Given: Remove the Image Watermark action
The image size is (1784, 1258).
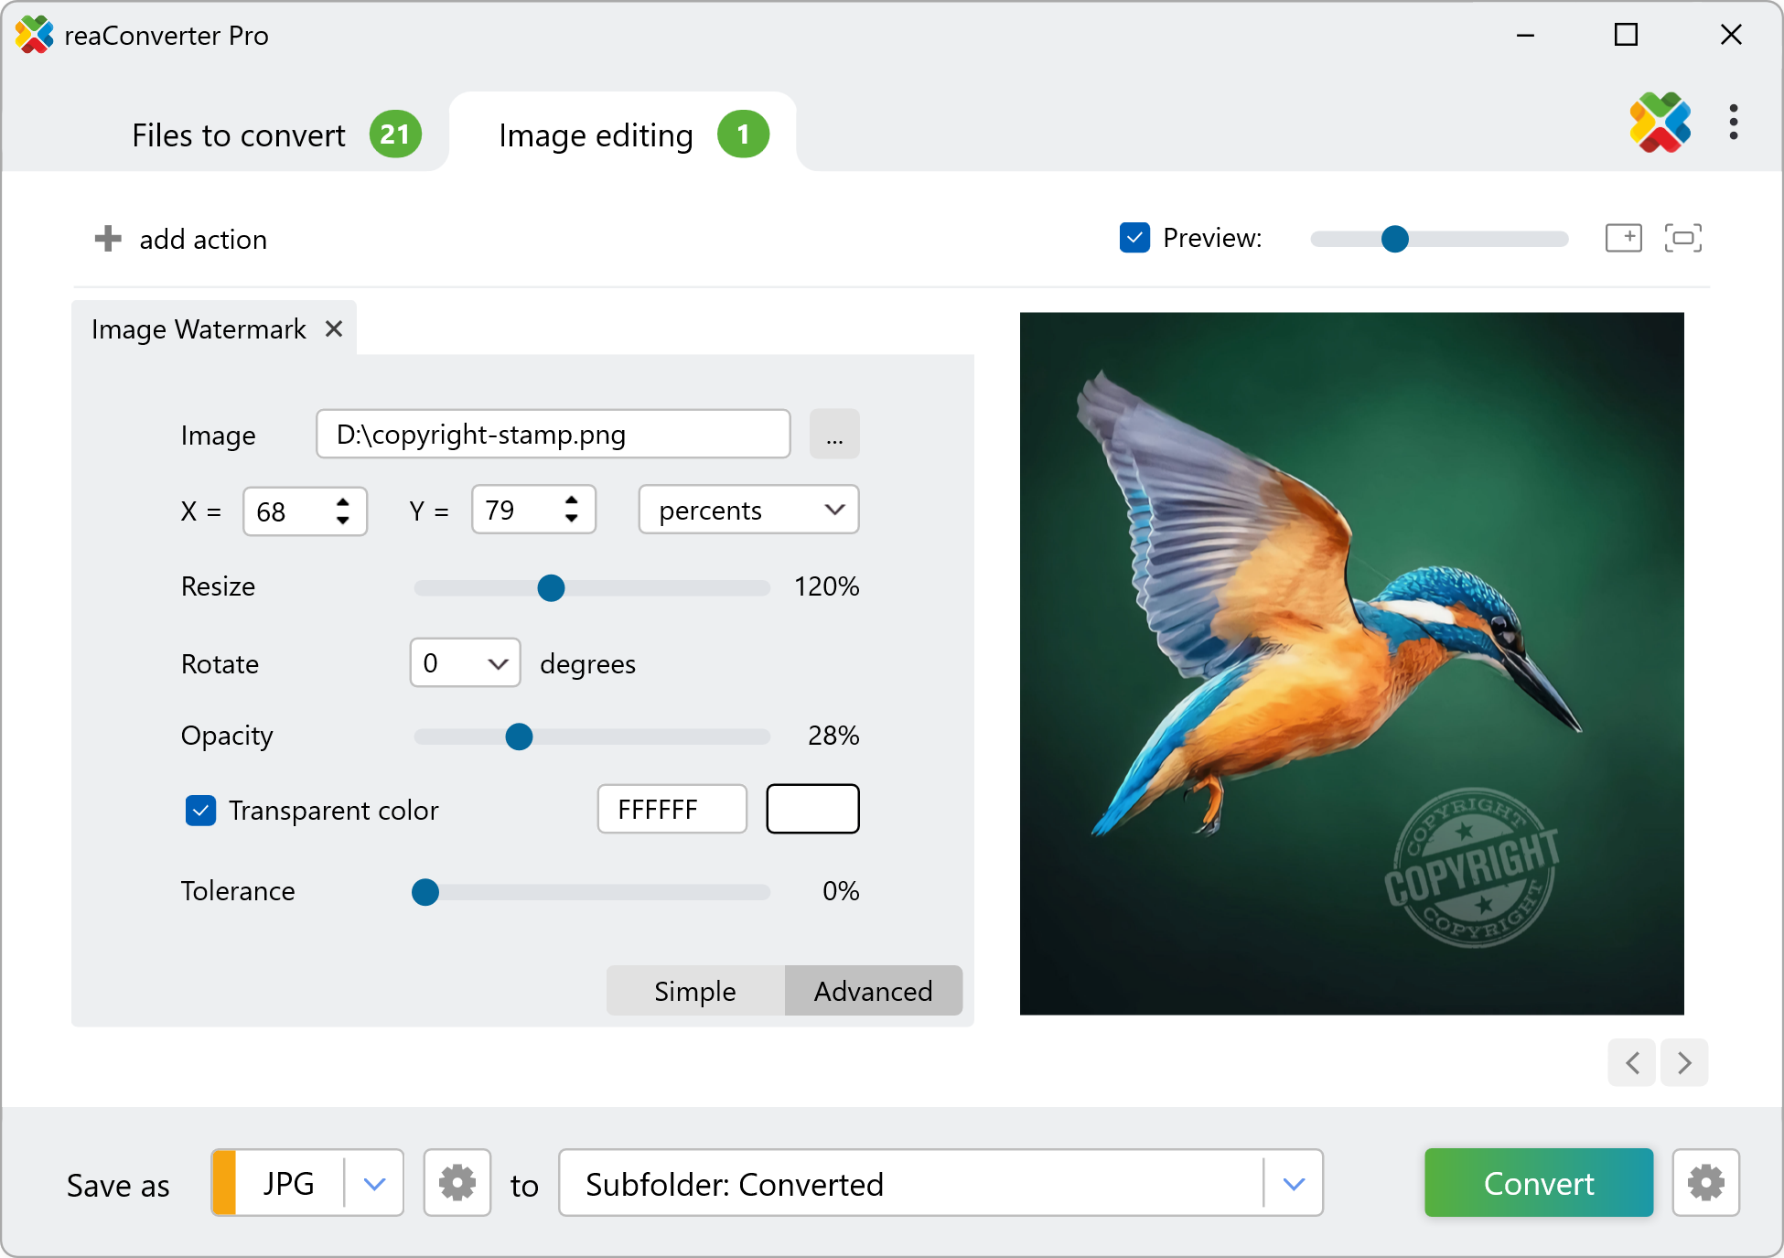Looking at the screenshot, I should coord(334,328).
